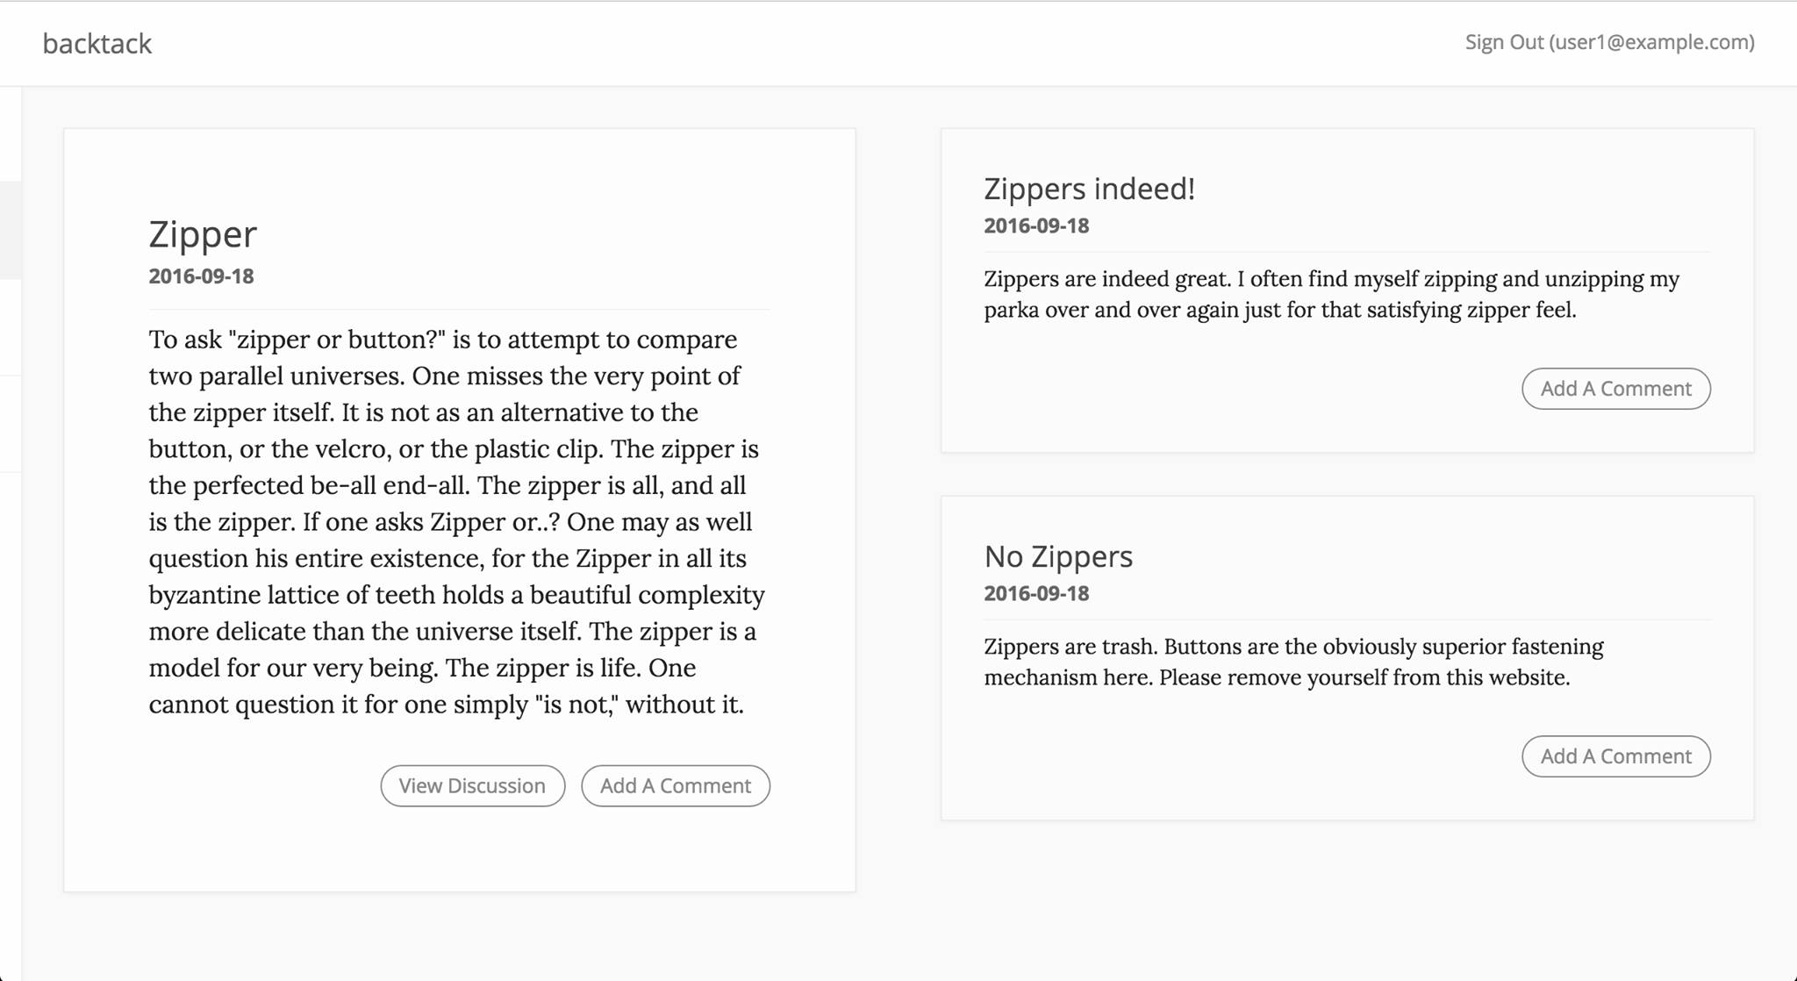Click the date under No Zippers title

(1036, 593)
